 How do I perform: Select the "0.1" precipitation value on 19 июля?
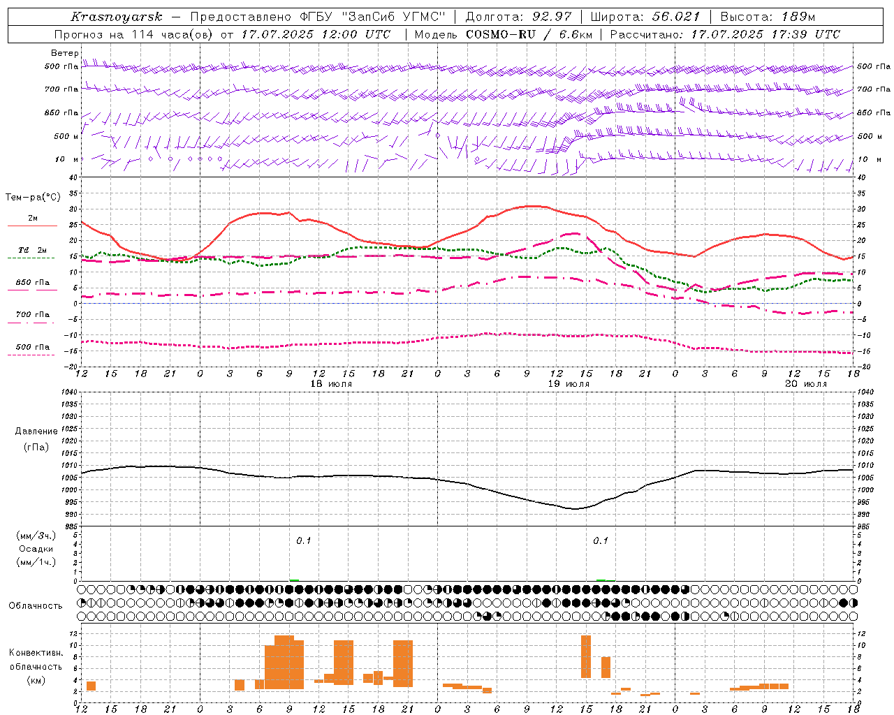601,541
